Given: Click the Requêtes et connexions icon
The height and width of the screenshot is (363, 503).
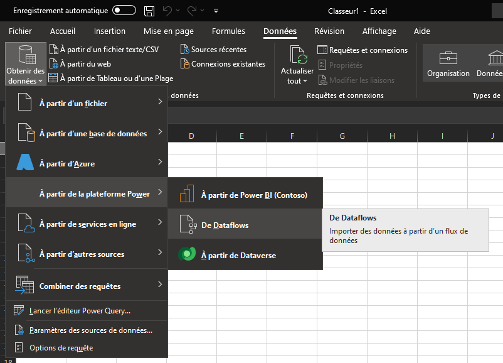Looking at the screenshot, I should 322,50.
